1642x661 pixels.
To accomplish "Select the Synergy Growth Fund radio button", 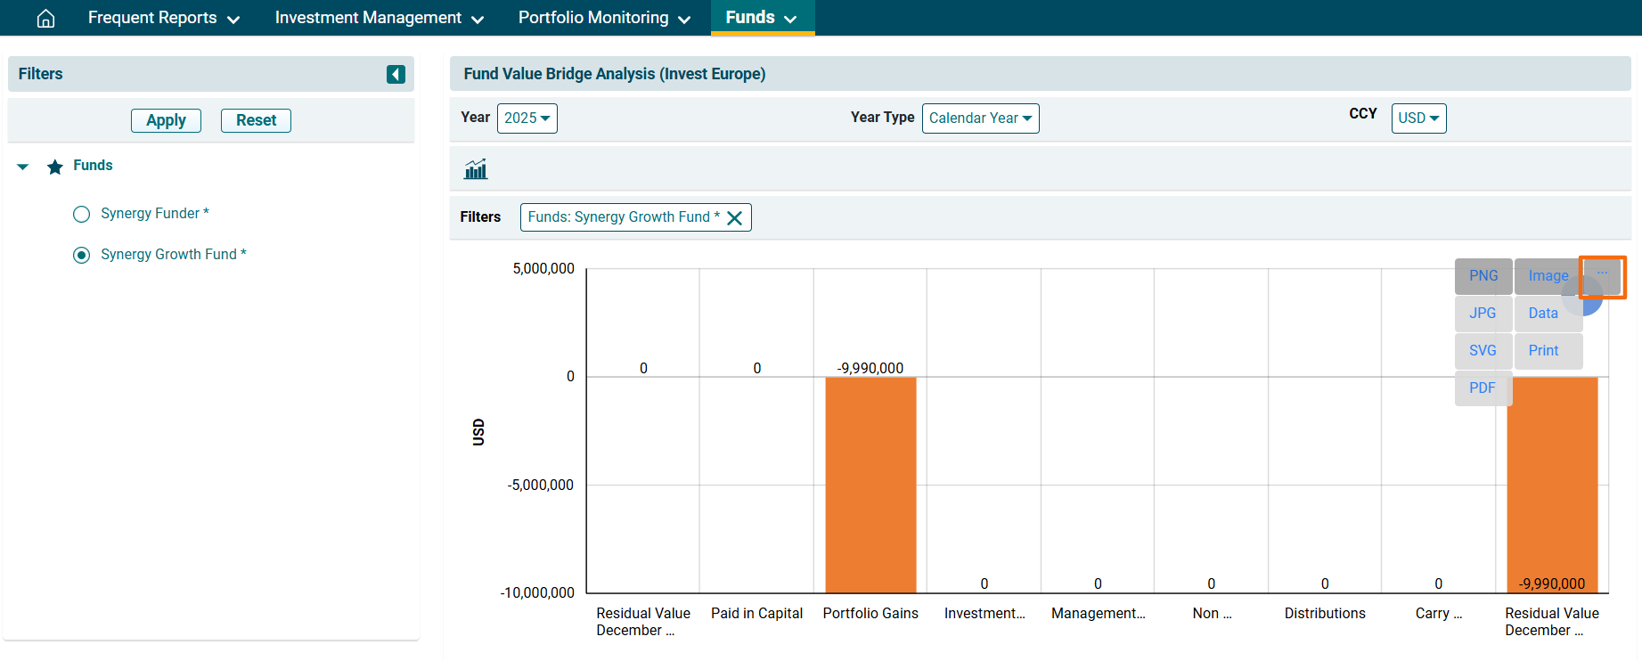I will [x=82, y=255].
